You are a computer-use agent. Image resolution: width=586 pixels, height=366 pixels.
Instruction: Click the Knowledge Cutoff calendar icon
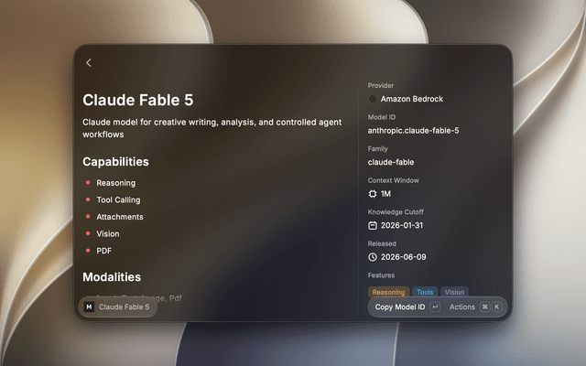tap(373, 226)
